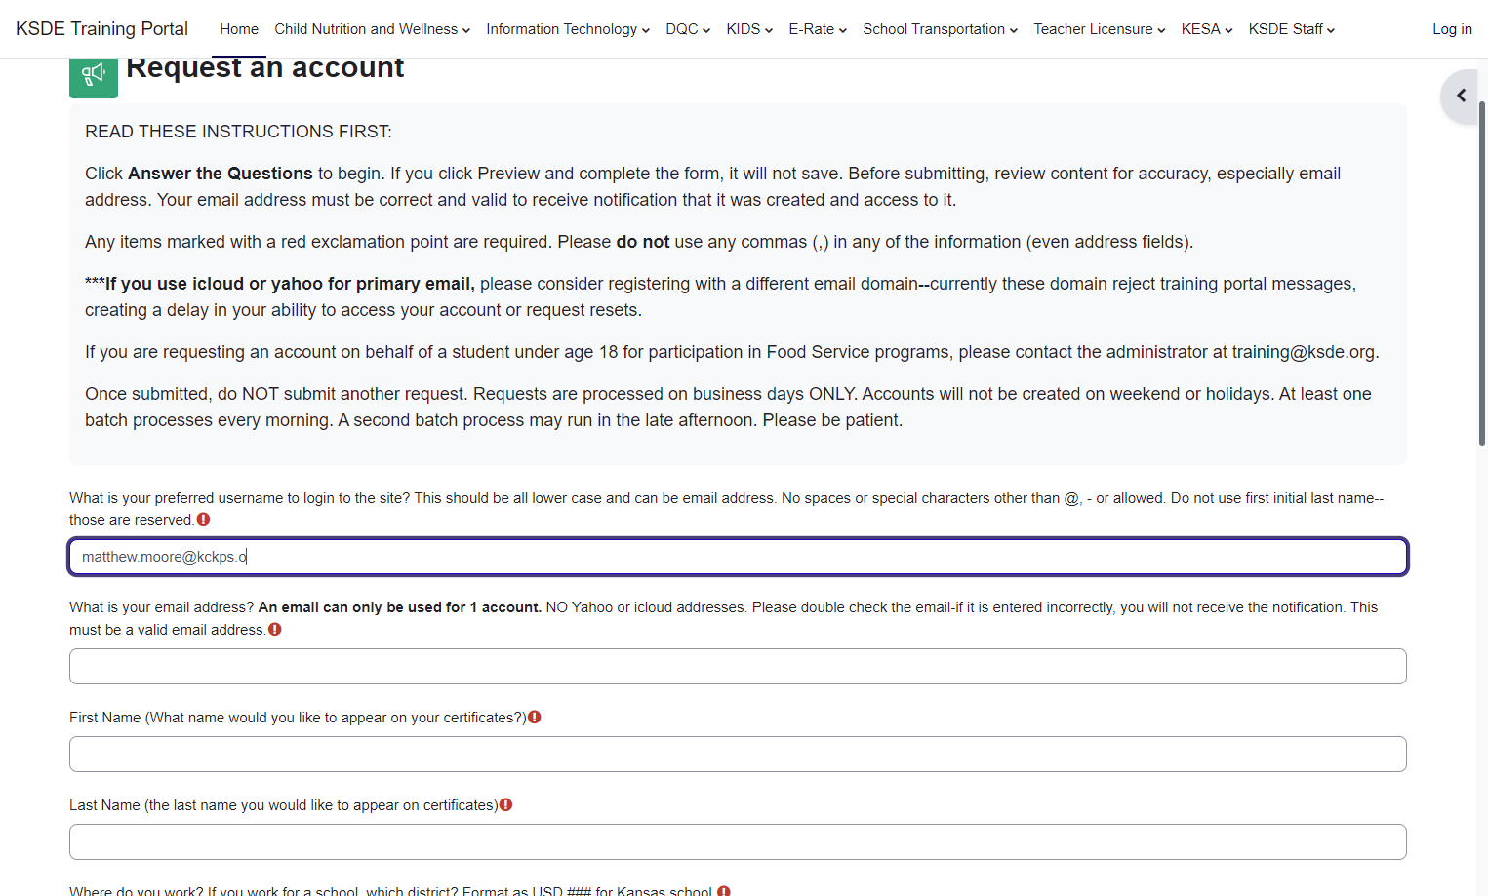Expand the KSDE Staff menu
This screenshot has height=896, width=1488.
(1292, 29)
